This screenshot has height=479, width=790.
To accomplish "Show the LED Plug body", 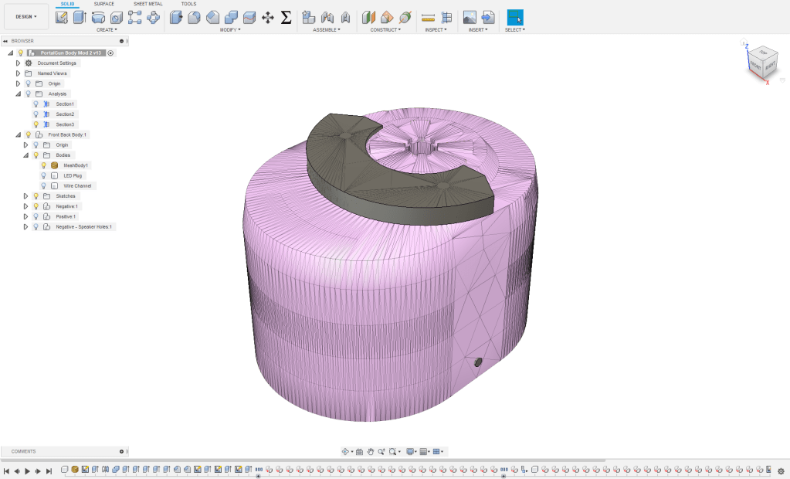I will [x=44, y=175].
